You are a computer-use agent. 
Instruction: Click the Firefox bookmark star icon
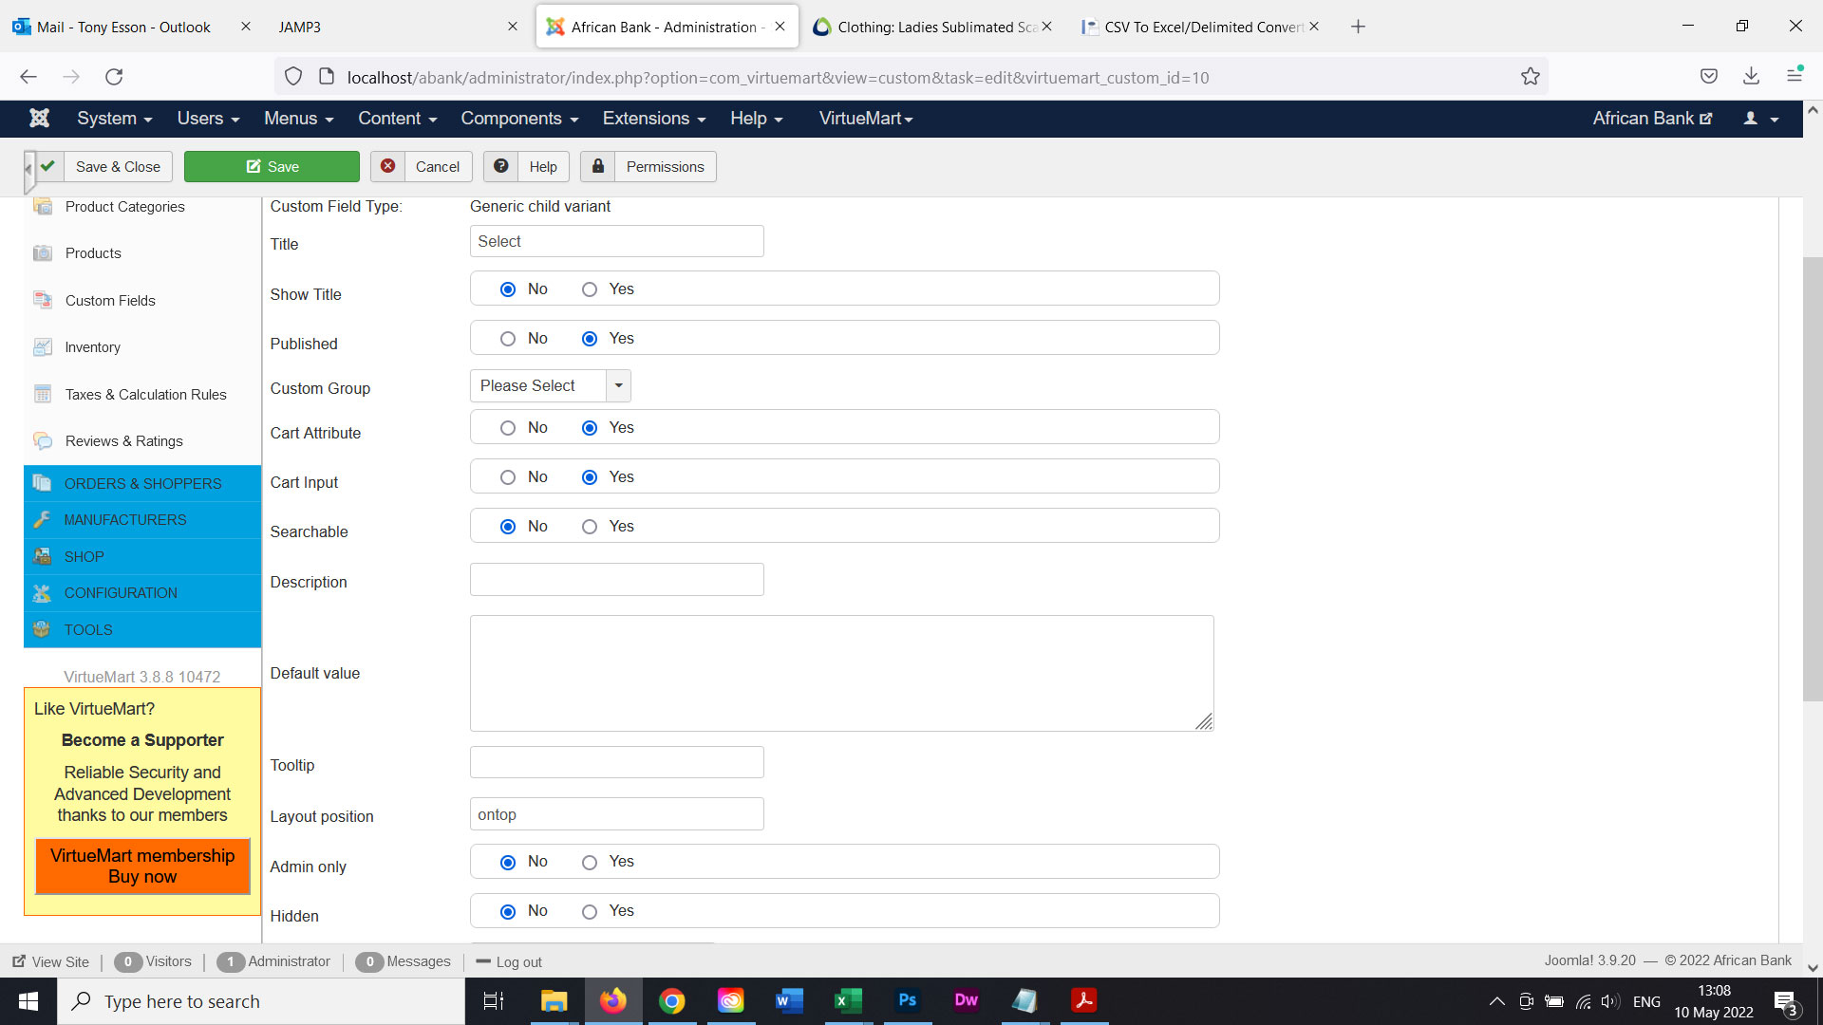pyautogui.click(x=1530, y=77)
